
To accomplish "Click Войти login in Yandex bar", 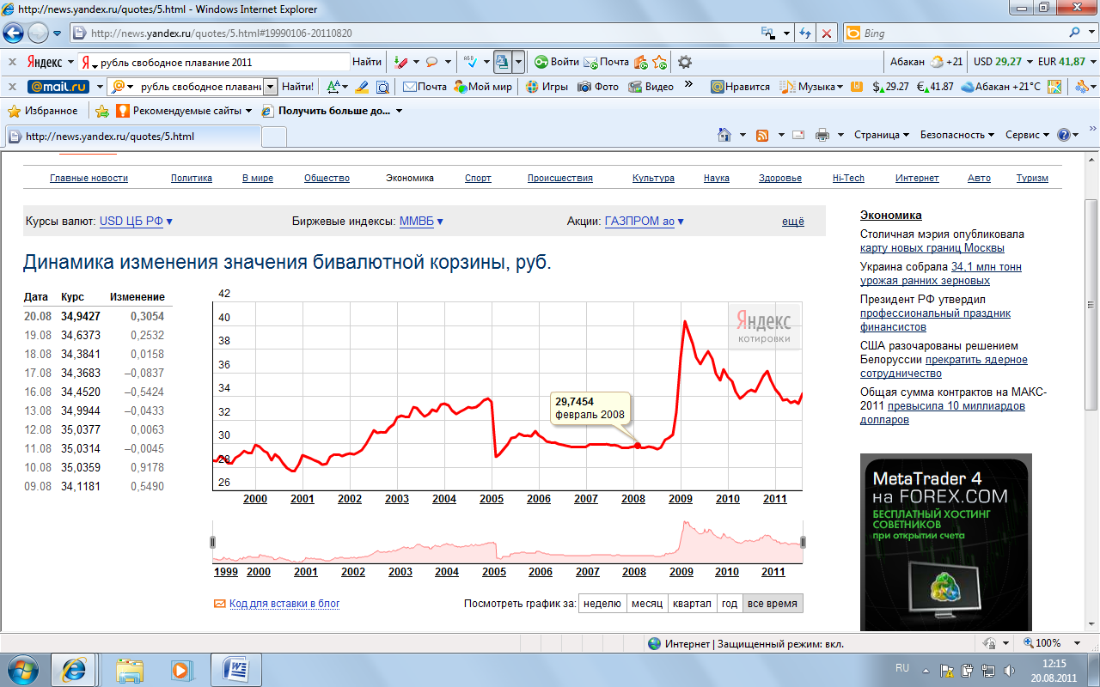I will [x=556, y=62].
